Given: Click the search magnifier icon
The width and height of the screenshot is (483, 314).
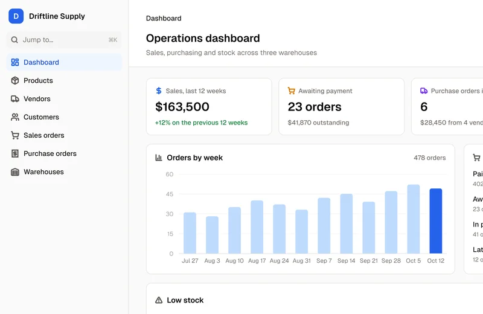Looking at the screenshot, I should (x=14, y=40).
